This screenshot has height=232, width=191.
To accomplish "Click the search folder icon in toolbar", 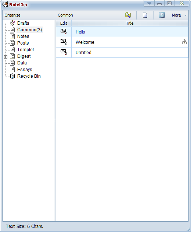I will point(128,15).
